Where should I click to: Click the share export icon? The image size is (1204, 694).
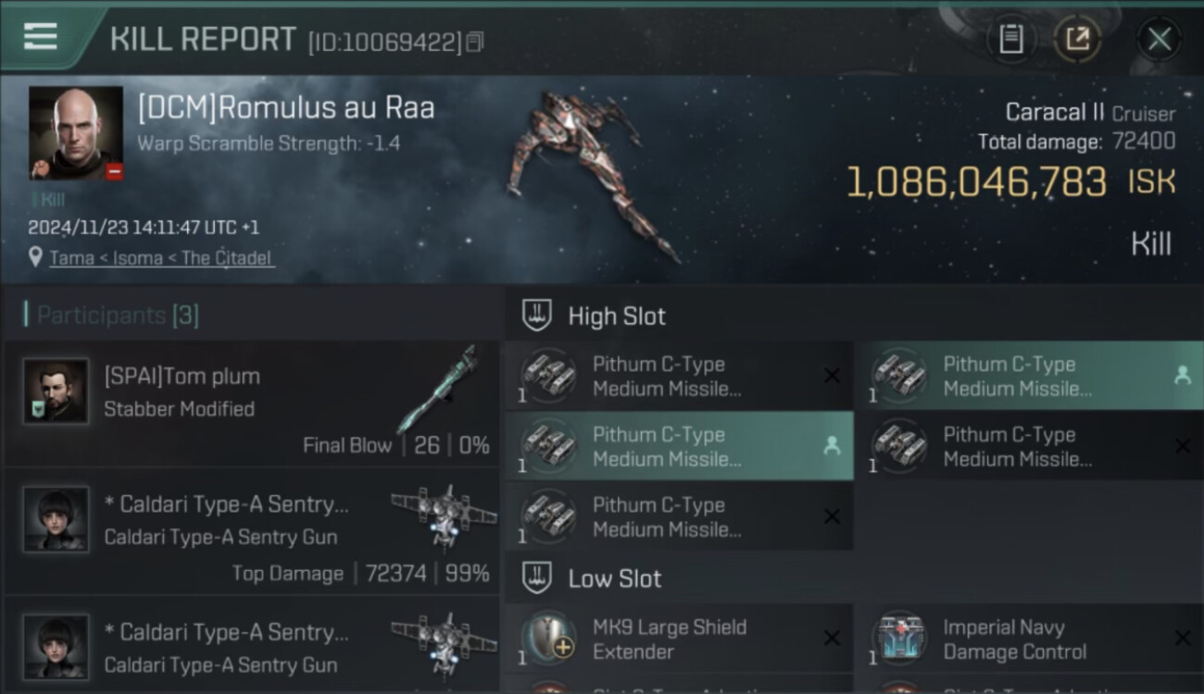click(x=1077, y=40)
